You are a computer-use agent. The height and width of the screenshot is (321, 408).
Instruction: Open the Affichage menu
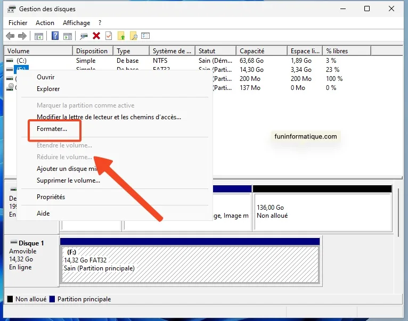pyautogui.click(x=76, y=23)
